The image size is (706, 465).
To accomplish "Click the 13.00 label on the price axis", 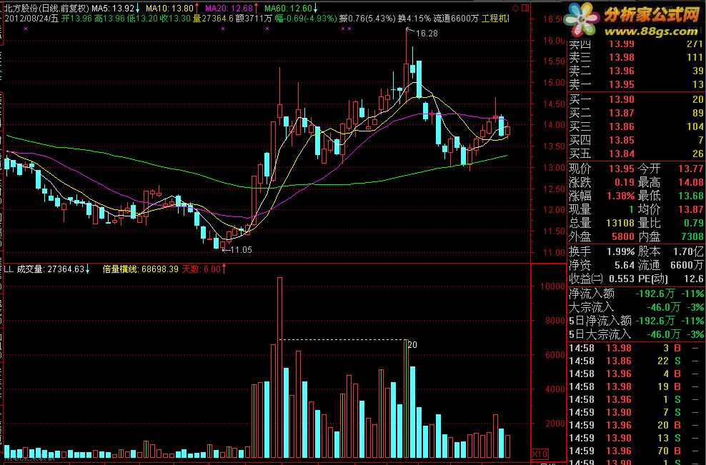I will [x=553, y=167].
